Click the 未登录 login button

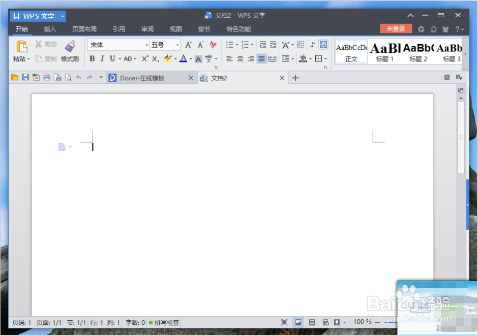click(x=396, y=29)
